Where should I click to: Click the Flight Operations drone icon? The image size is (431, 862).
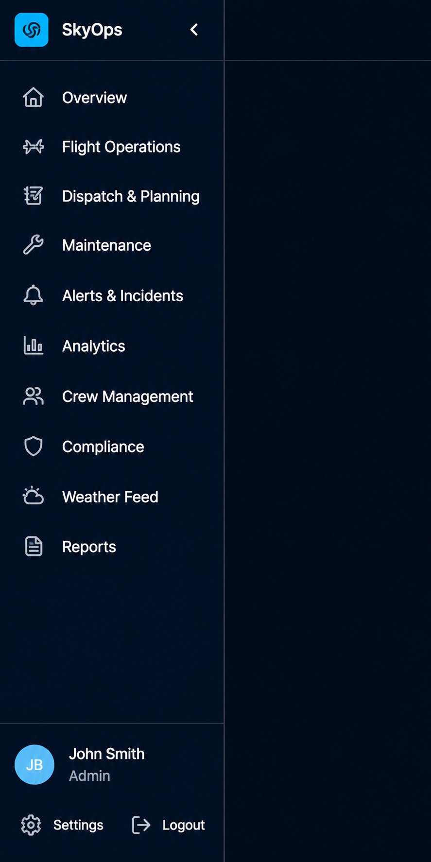(x=34, y=146)
